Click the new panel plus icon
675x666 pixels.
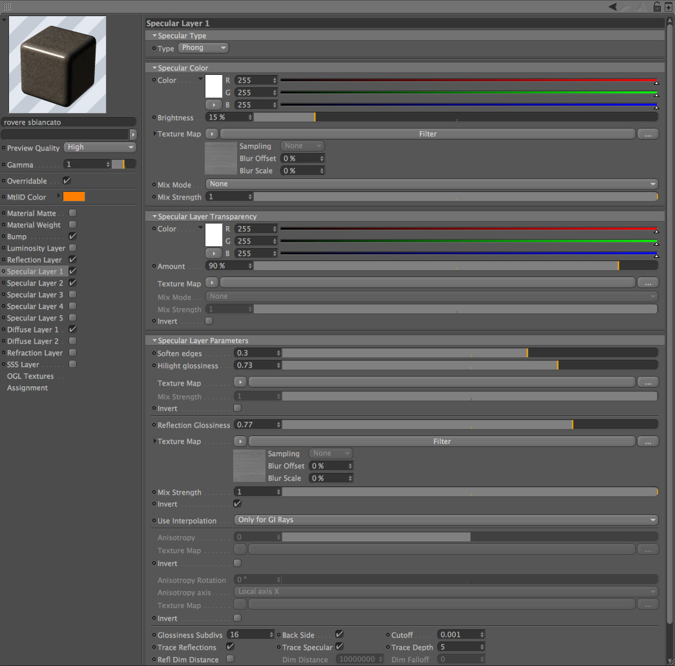668,6
